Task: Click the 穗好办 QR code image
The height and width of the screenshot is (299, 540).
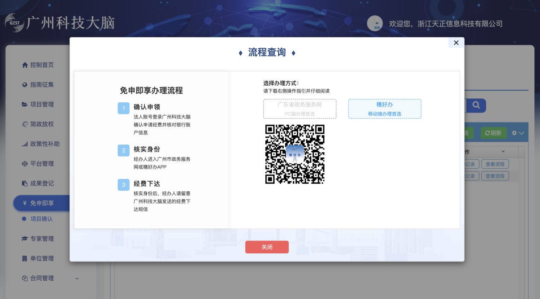Action: 295,154
